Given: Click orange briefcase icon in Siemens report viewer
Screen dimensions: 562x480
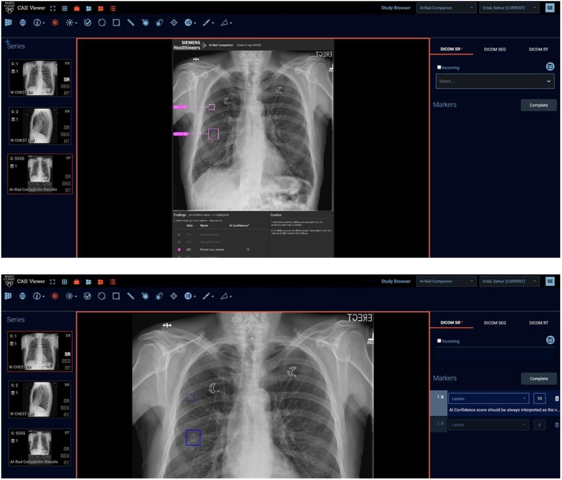Looking at the screenshot, I should pyautogui.click(x=77, y=8).
